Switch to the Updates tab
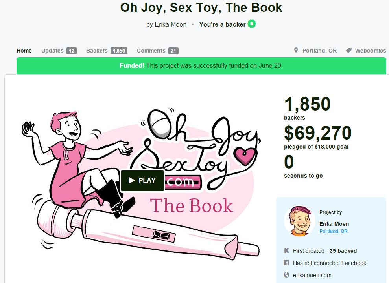 tap(52, 51)
